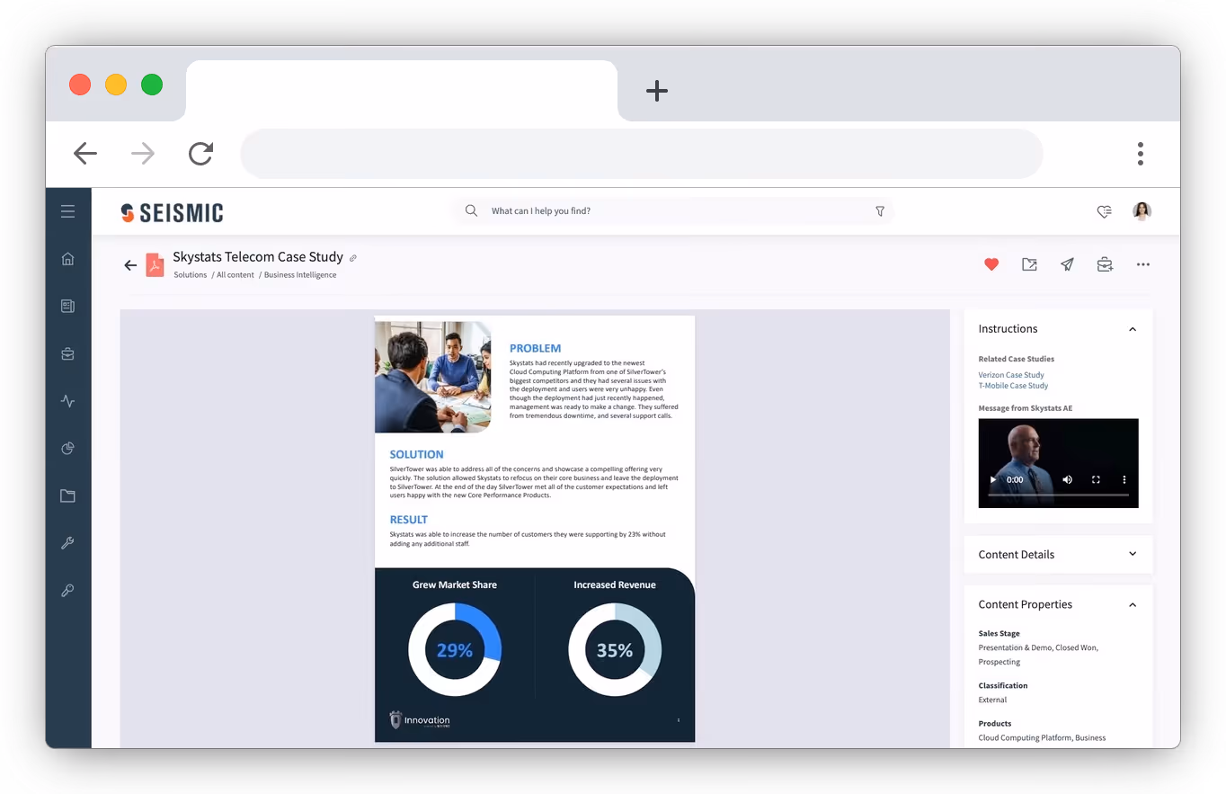Open the key icon in sidebar
The height and width of the screenshot is (794, 1226).
click(67, 591)
